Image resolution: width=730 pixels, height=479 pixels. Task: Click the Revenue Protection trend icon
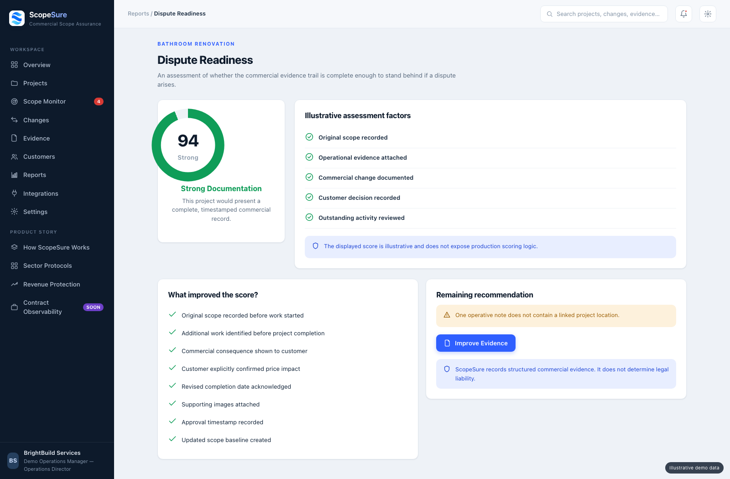(15, 284)
